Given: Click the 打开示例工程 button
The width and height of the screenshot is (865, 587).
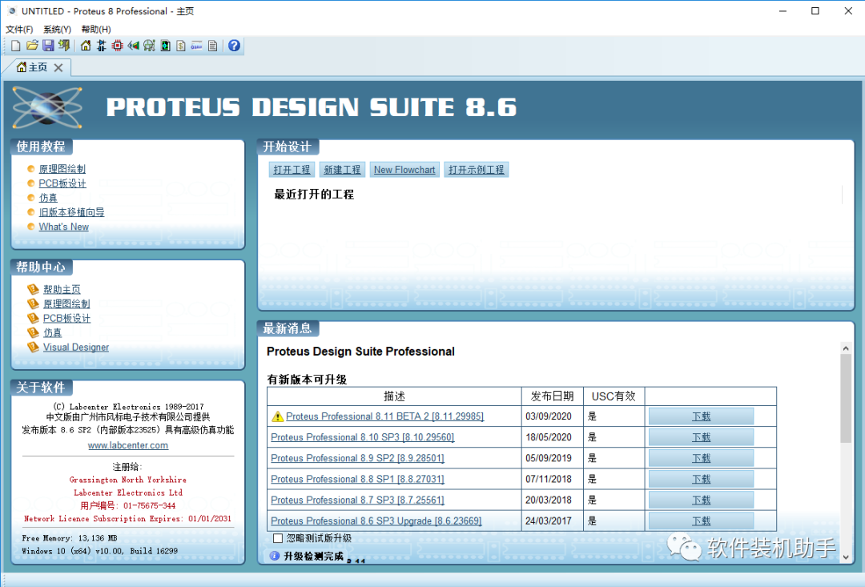Looking at the screenshot, I should 476,170.
